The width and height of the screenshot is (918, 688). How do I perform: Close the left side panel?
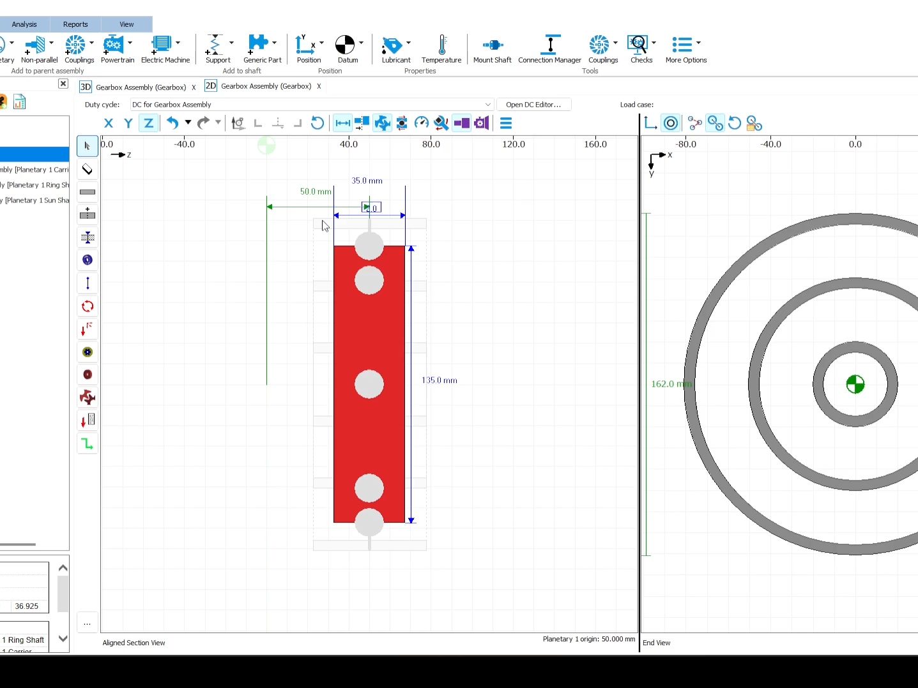pyautogui.click(x=63, y=84)
